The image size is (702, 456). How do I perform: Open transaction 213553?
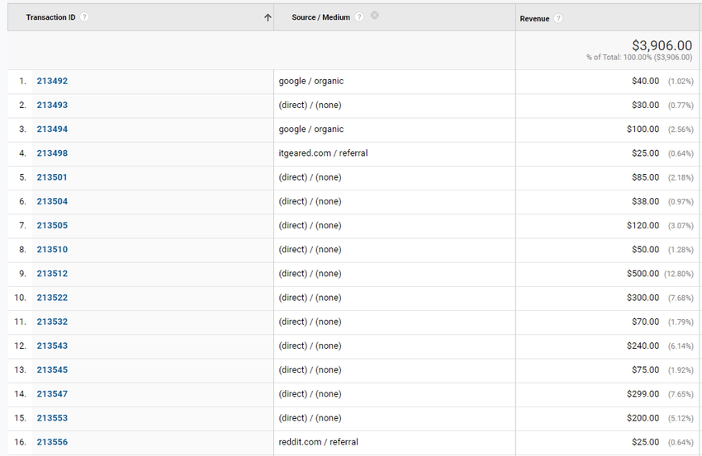[52, 418]
